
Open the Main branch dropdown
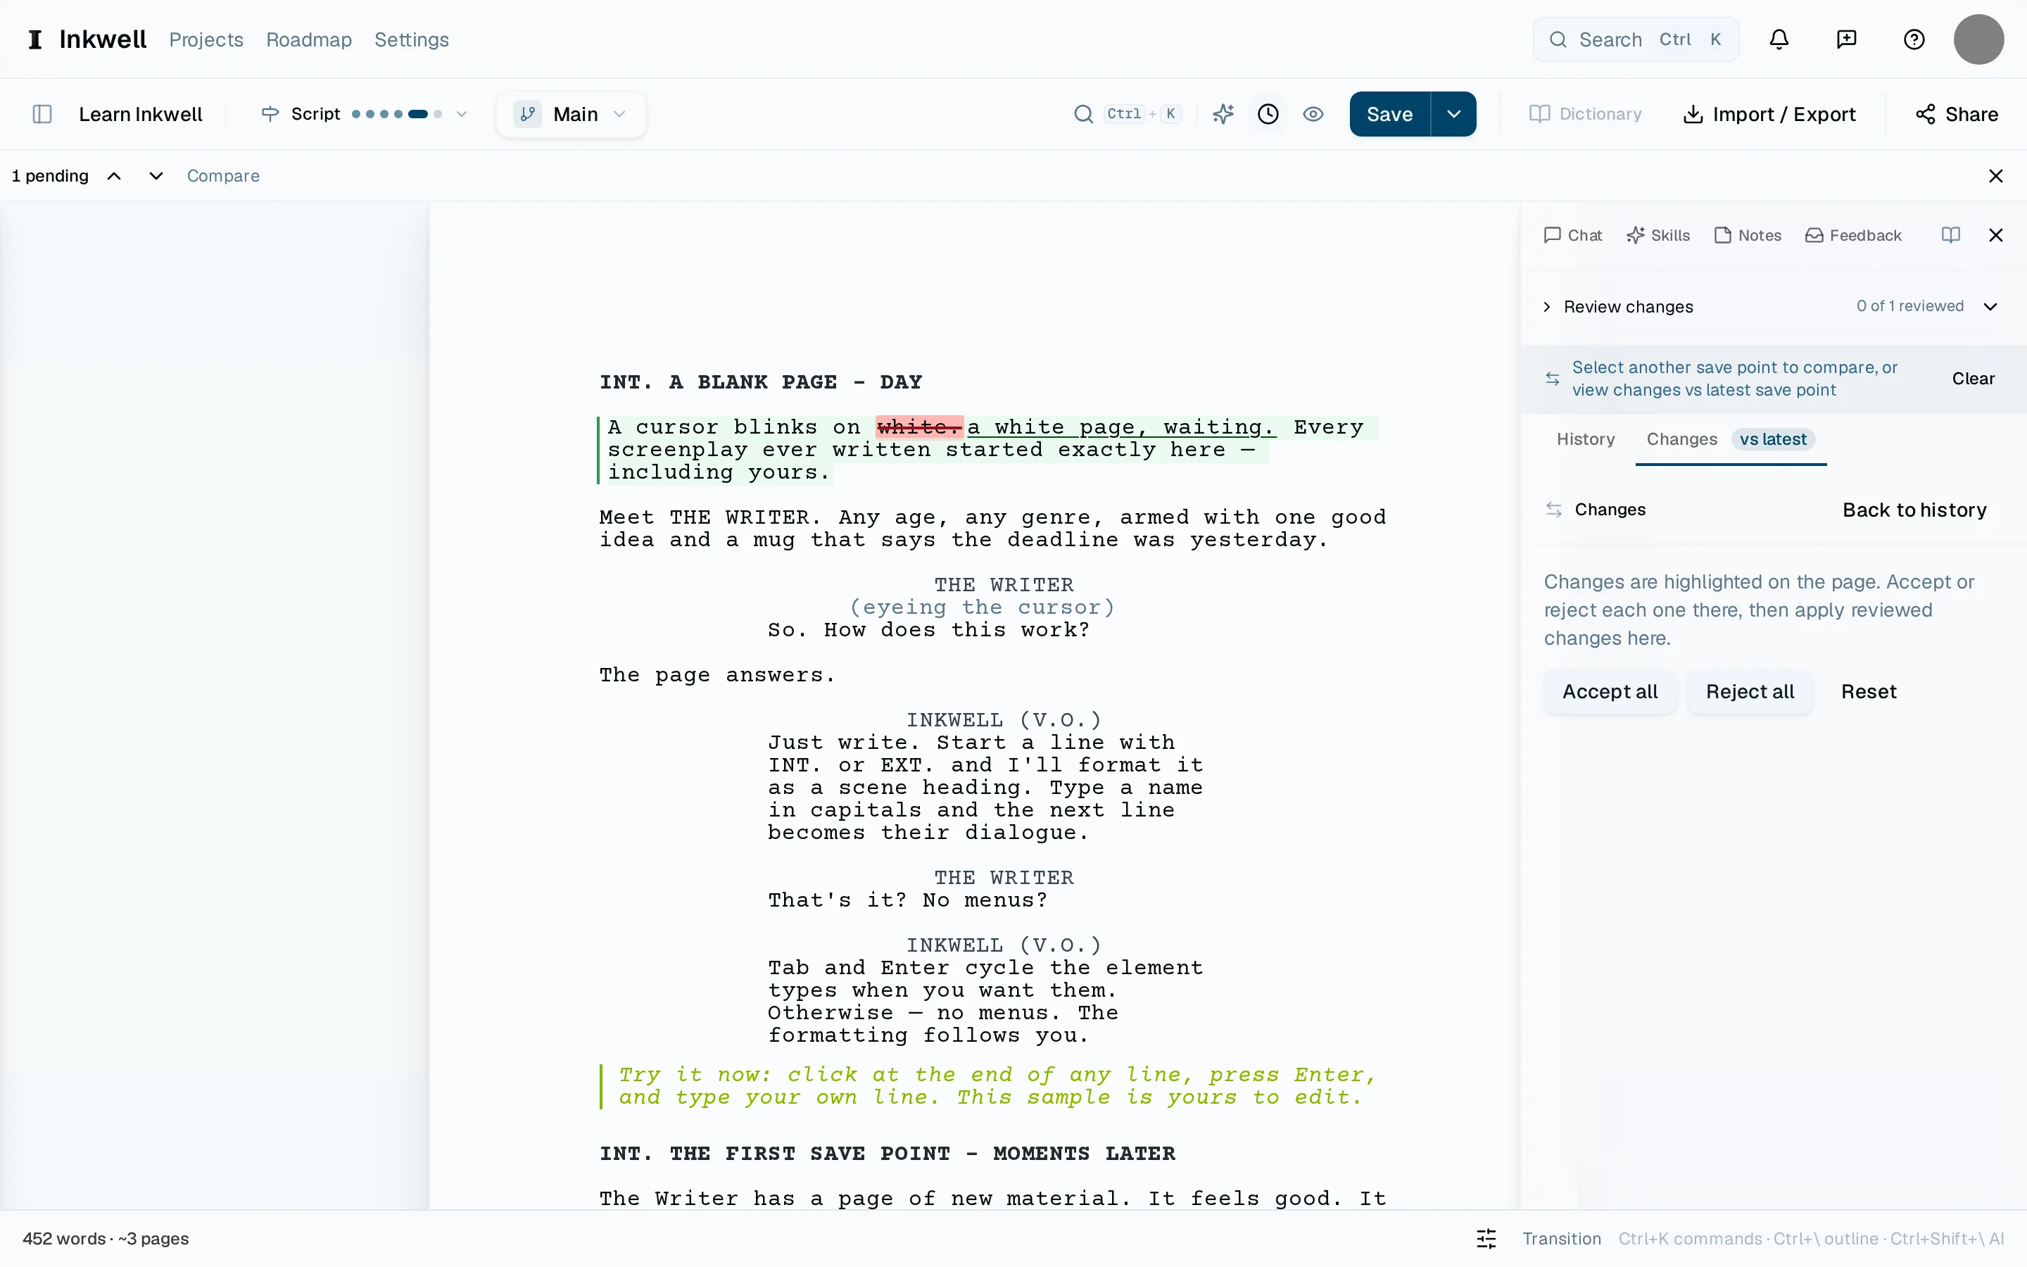click(x=572, y=114)
